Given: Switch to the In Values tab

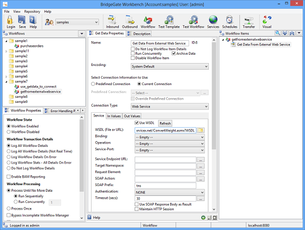Looking at the screenshot, I should 114,116.
